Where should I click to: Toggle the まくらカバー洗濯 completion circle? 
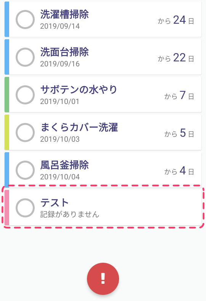(25, 132)
